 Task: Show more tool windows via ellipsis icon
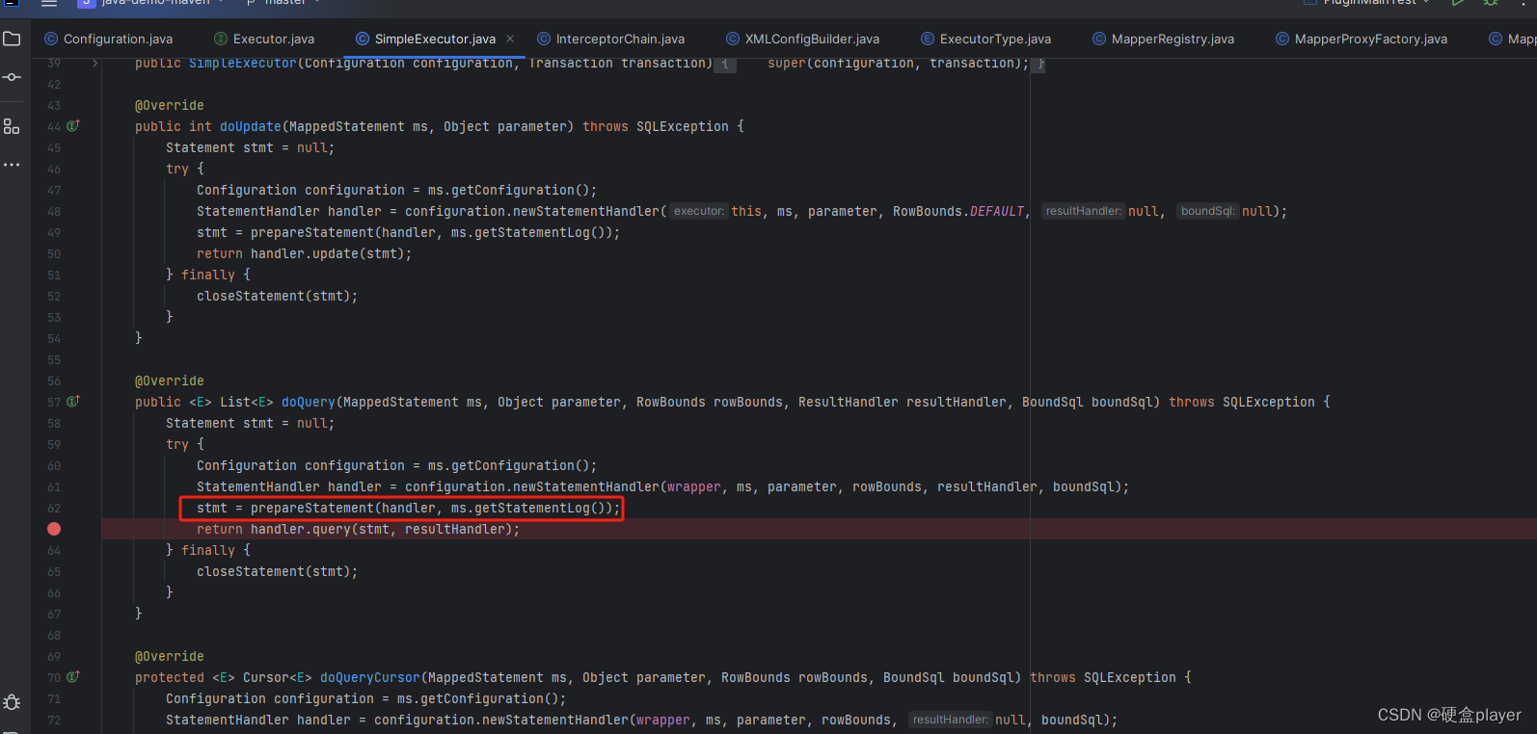point(12,165)
